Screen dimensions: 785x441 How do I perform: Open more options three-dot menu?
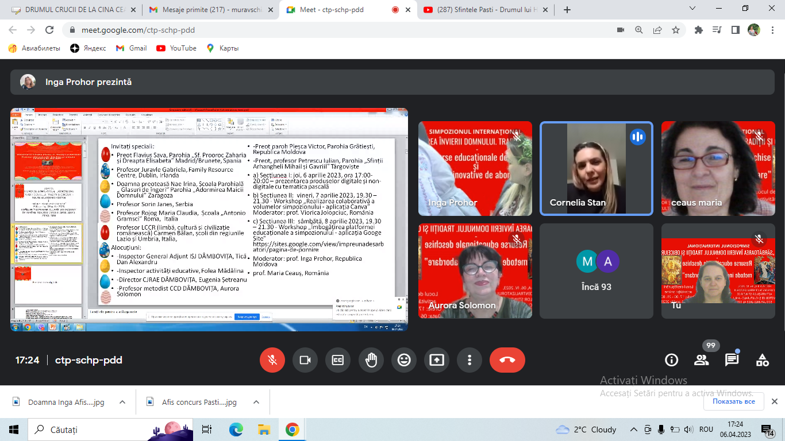[x=470, y=360]
